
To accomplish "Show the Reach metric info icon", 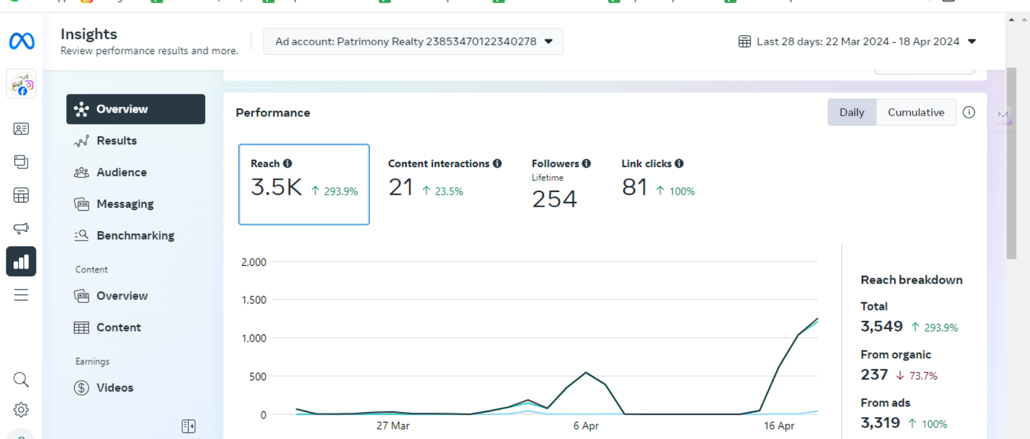I will tap(288, 163).
